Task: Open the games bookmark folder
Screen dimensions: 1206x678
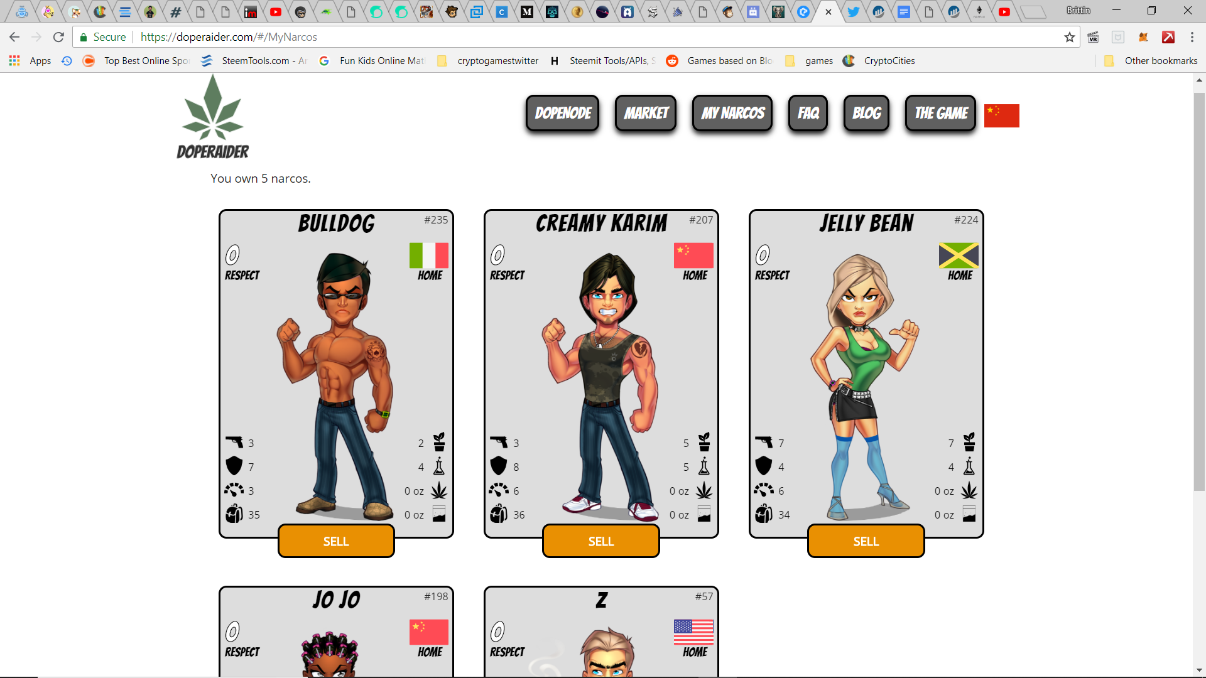Action: 810,61
